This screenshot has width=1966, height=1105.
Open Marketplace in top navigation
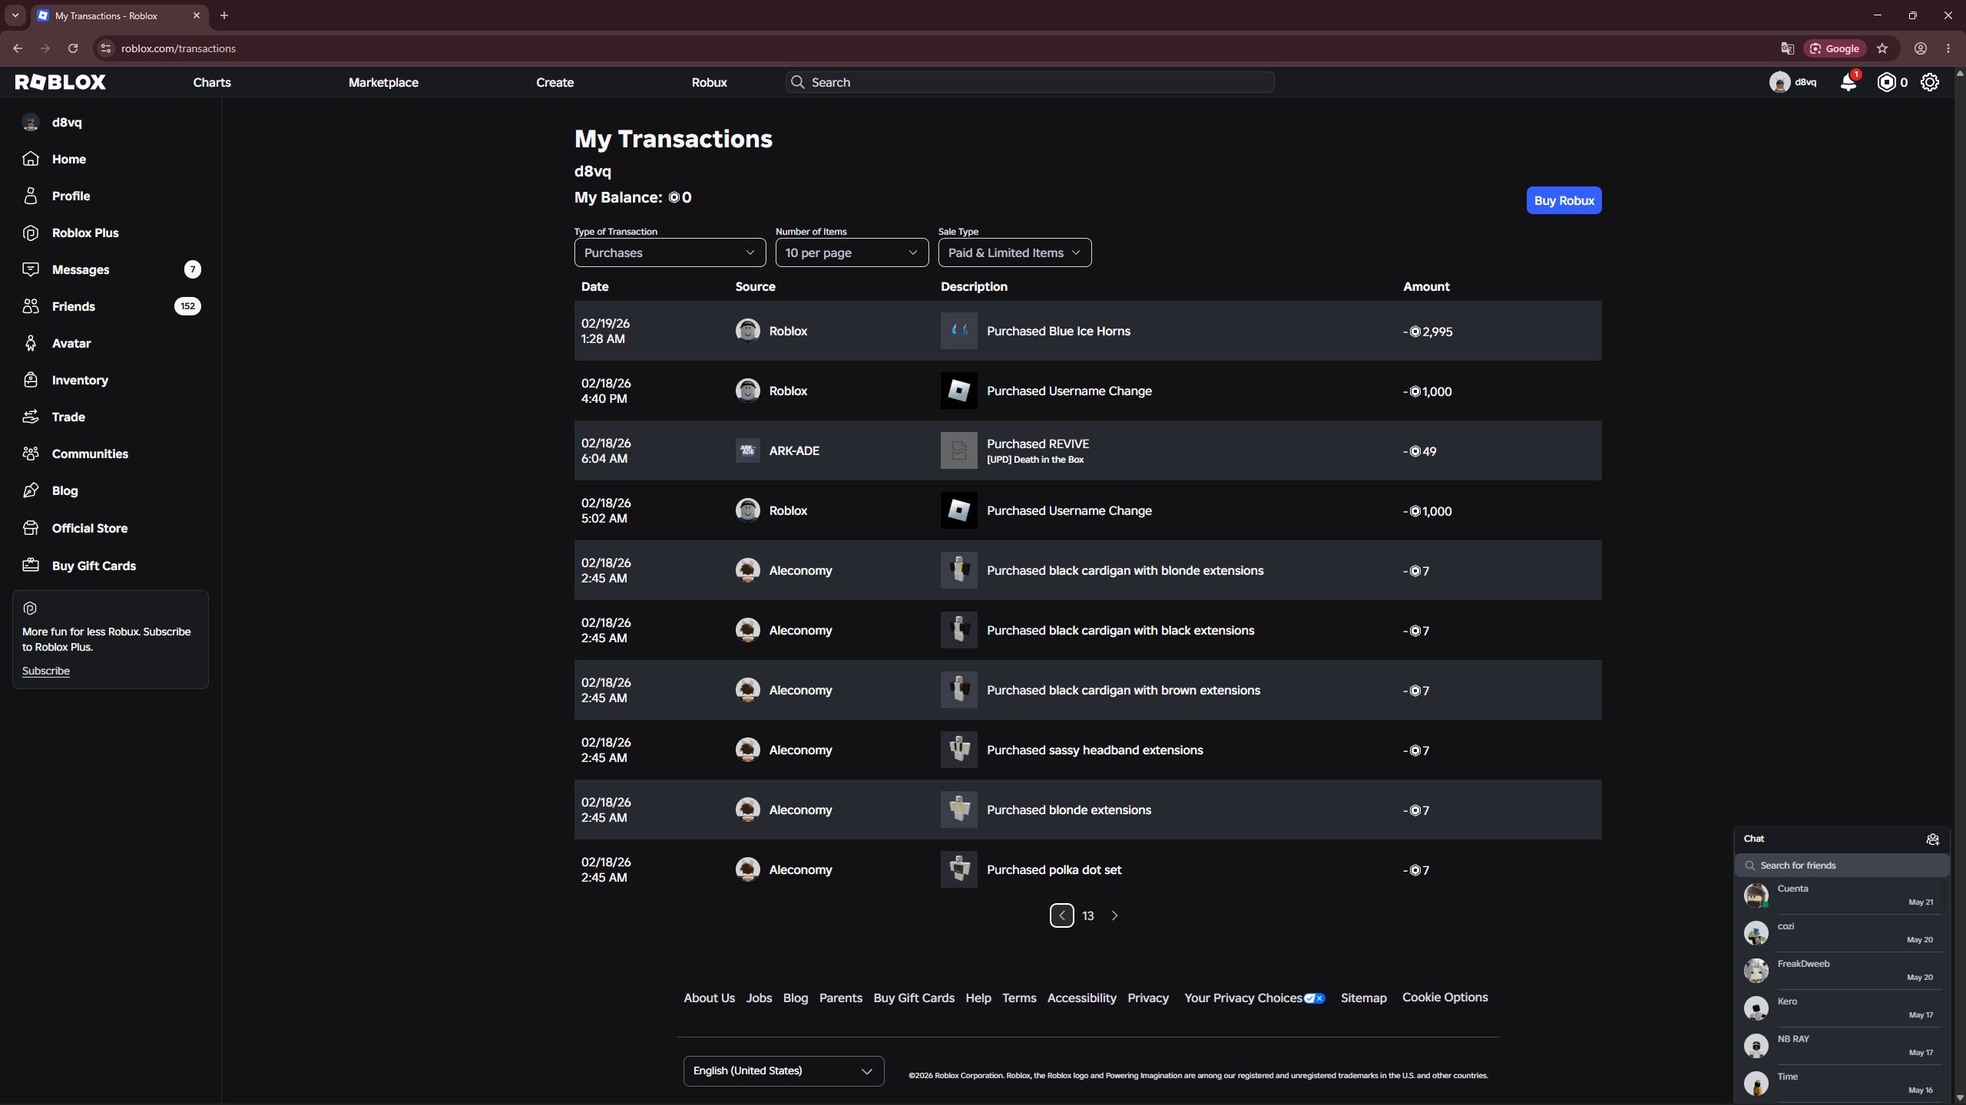pyautogui.click(x=383, y=82)
